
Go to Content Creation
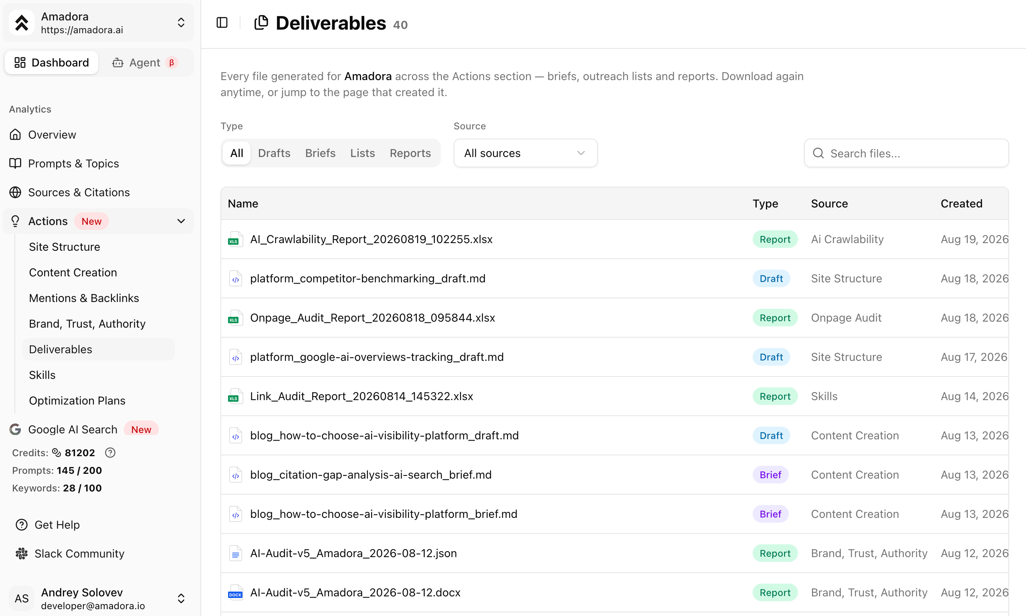coord(99,272)
